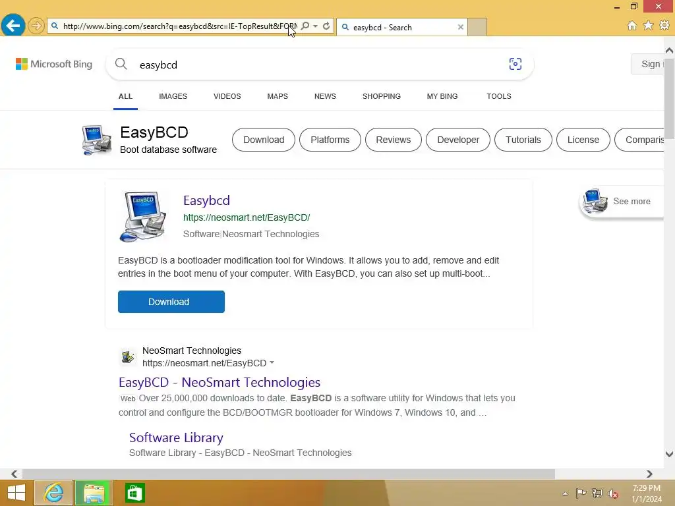
Task: Click the Microsoft Bing logo
Action: pos(54,64)
